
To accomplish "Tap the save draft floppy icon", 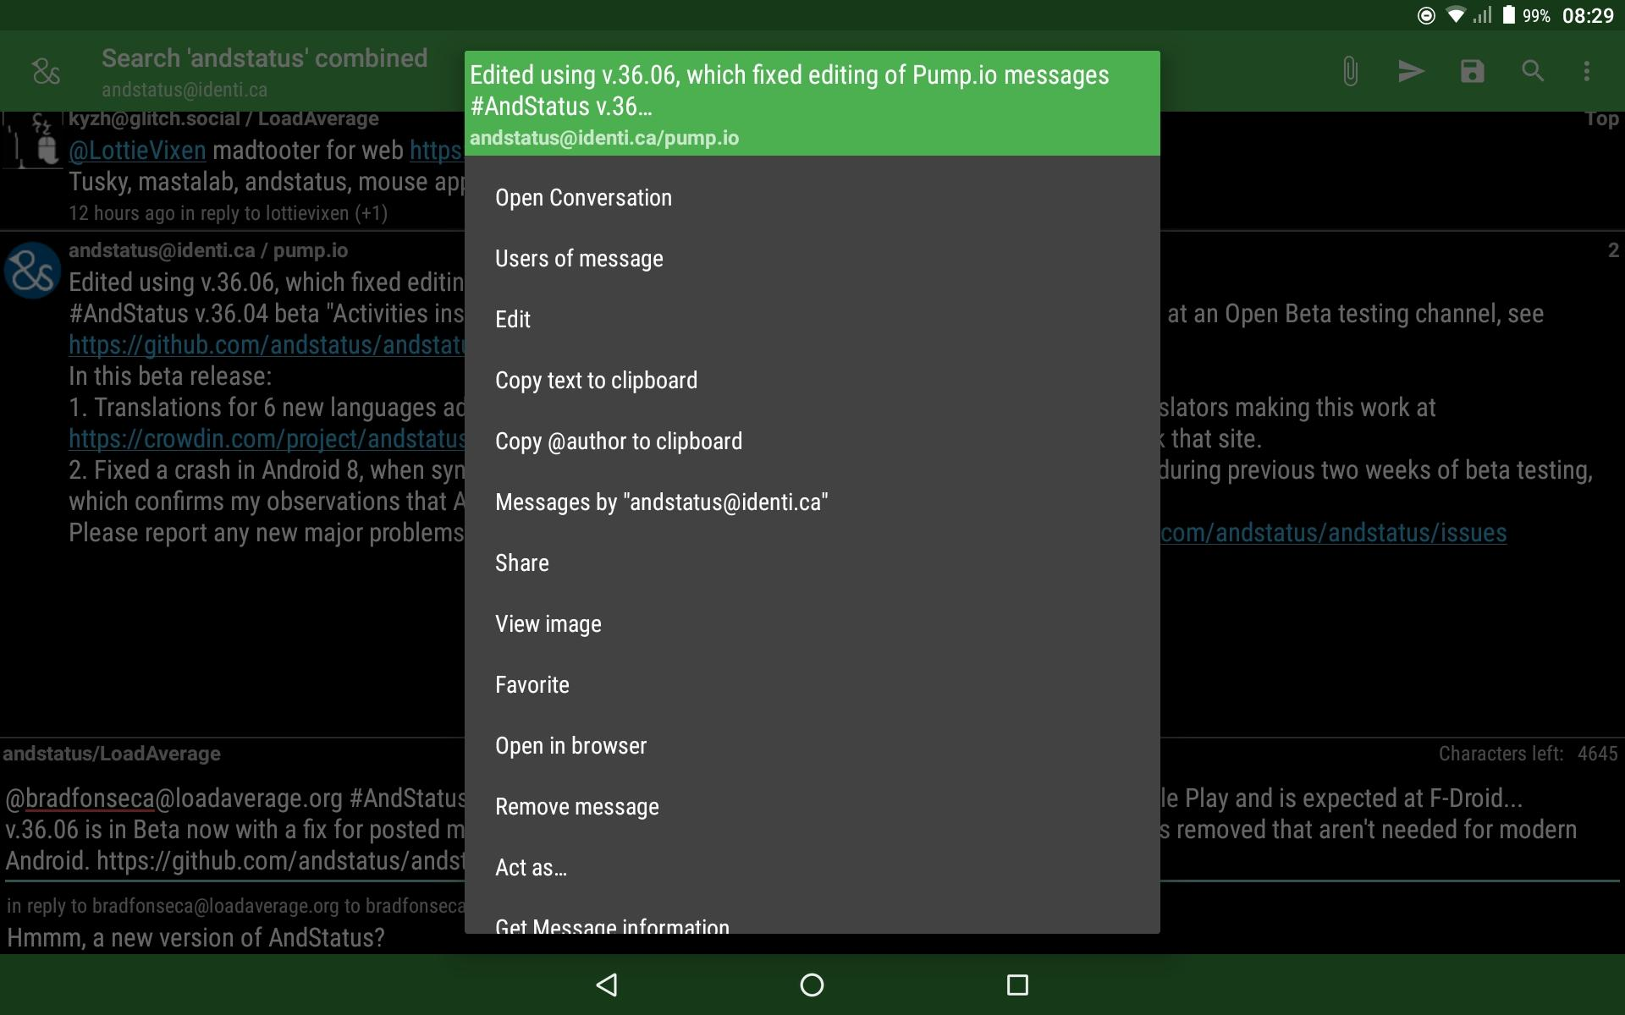I will click(1473, 71).
